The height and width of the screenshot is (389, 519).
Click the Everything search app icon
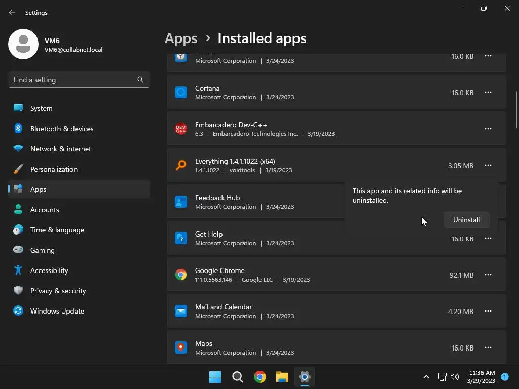pyautogui.click(x=181, y=166)
